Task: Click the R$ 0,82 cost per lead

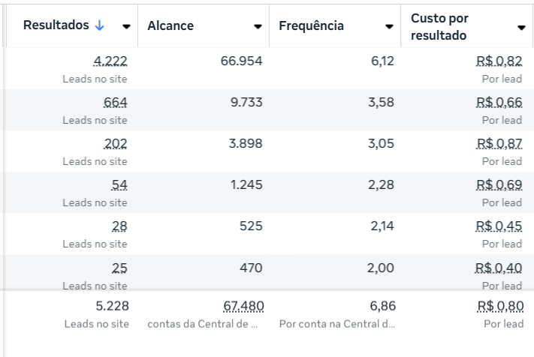Action: click(499, 61)
